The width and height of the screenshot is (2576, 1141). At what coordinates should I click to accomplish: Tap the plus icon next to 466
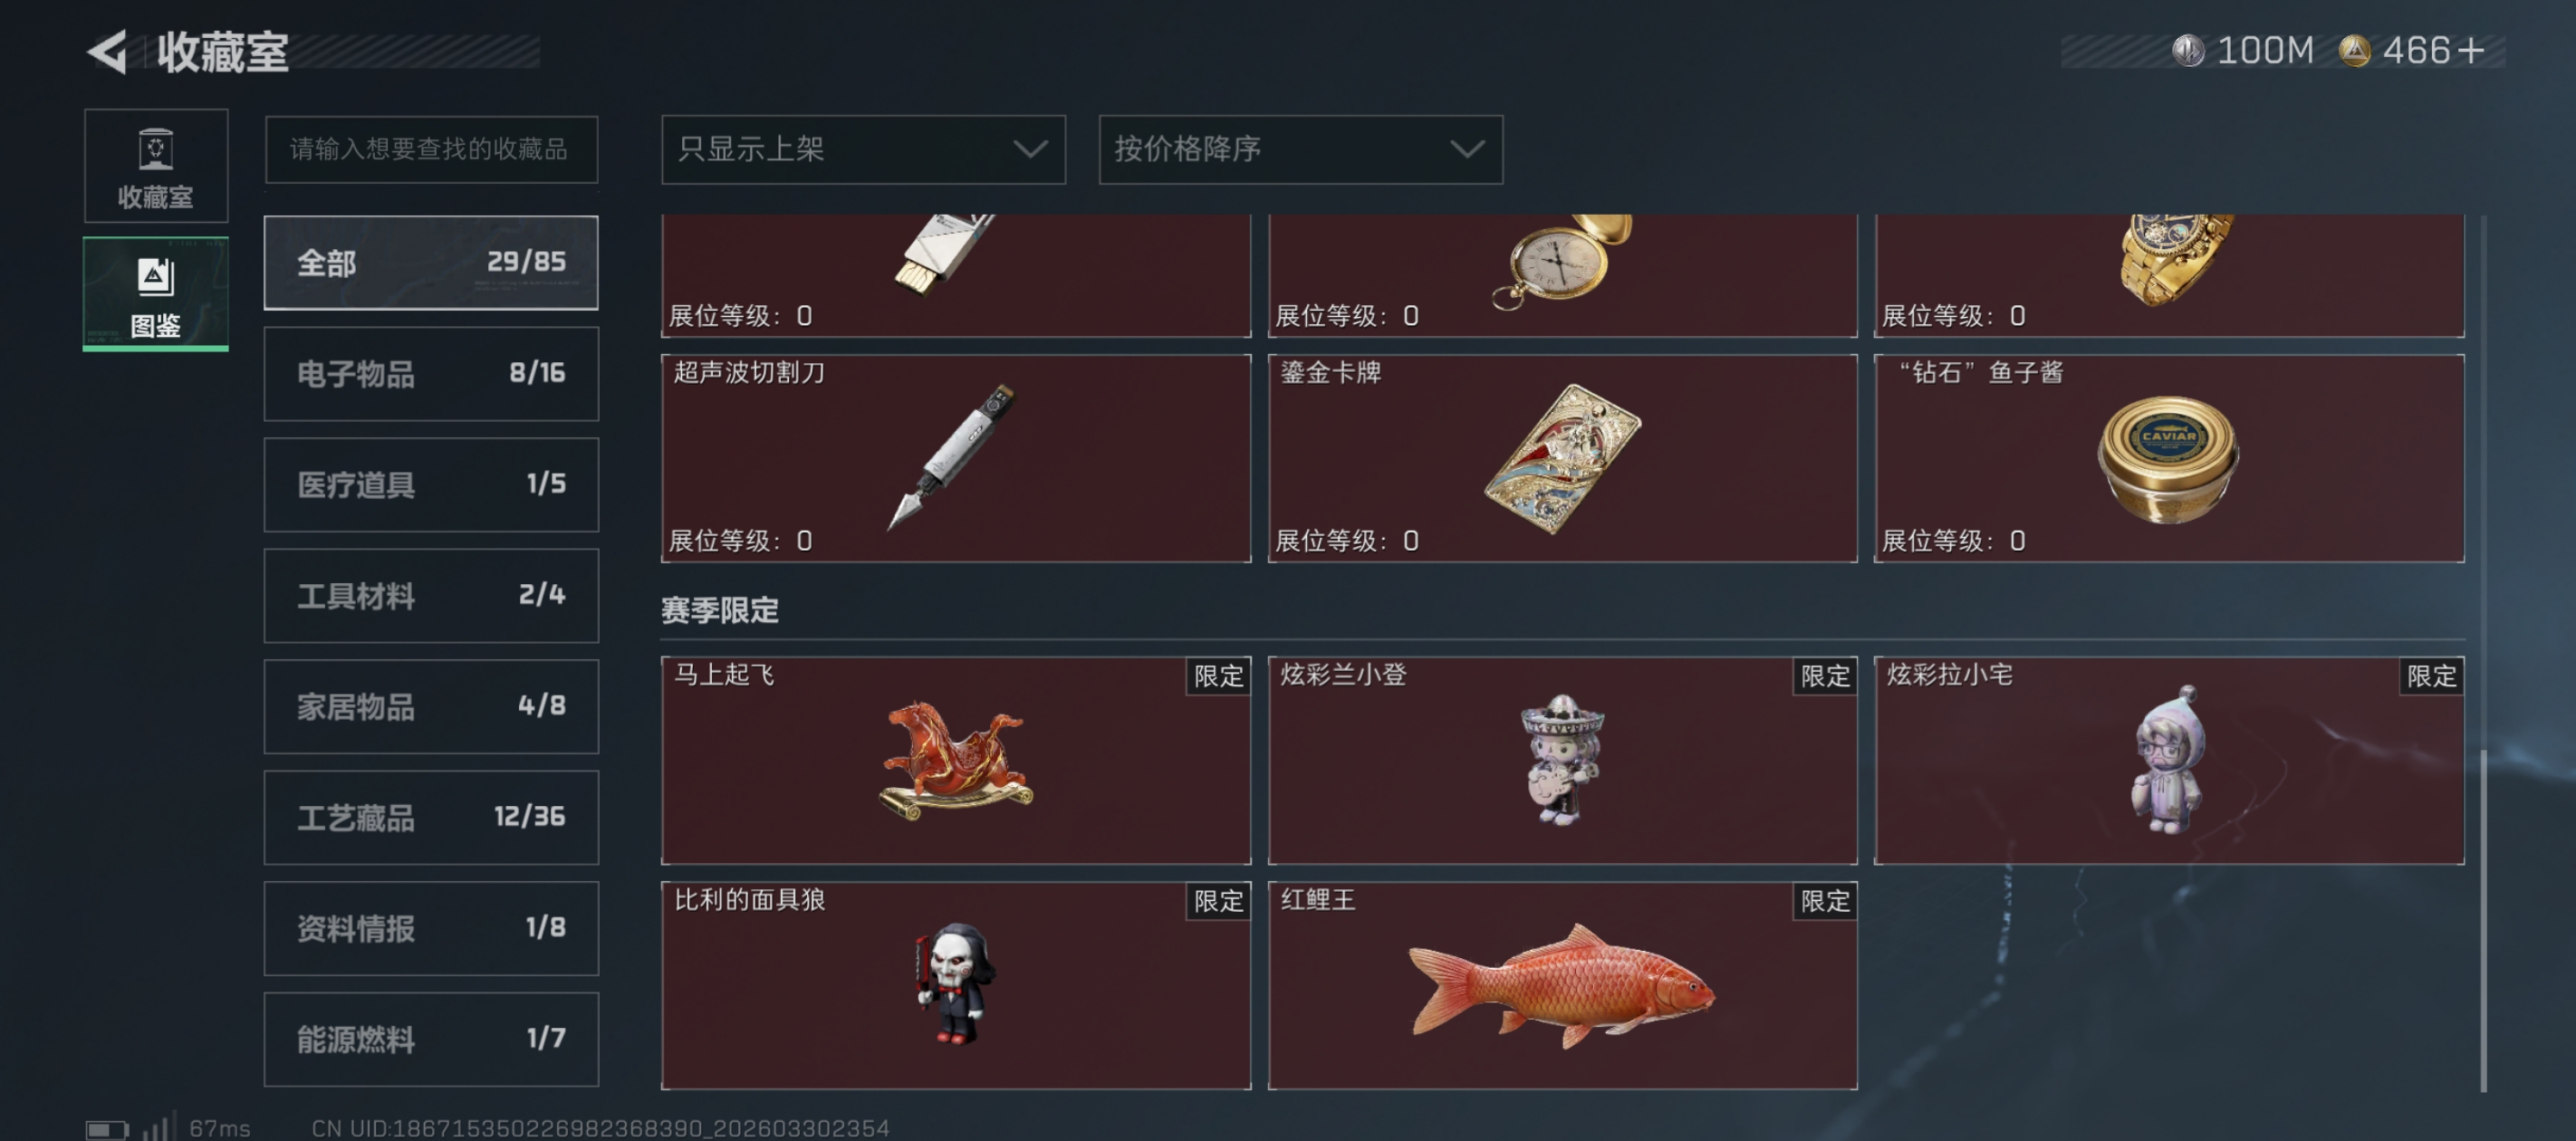(2471, 51)
